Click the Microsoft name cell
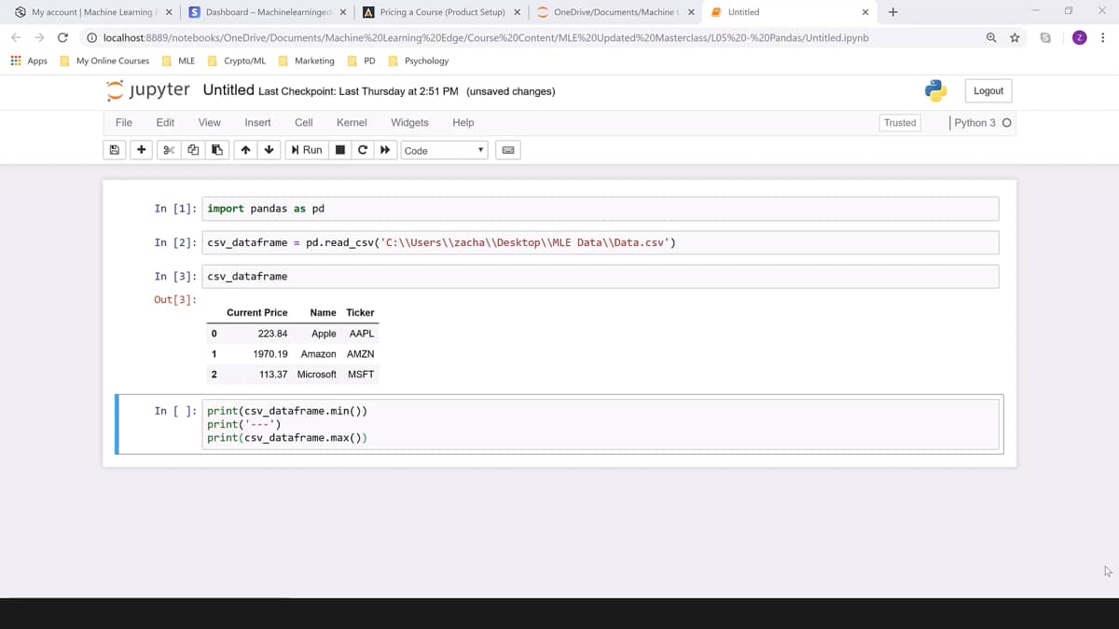This screenshot has width=1119, height=629. click(316, 375)
